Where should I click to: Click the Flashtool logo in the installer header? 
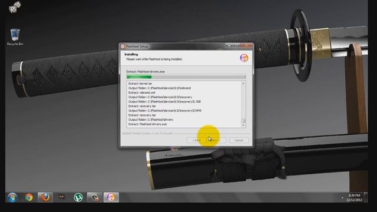(x=244, y=58)
